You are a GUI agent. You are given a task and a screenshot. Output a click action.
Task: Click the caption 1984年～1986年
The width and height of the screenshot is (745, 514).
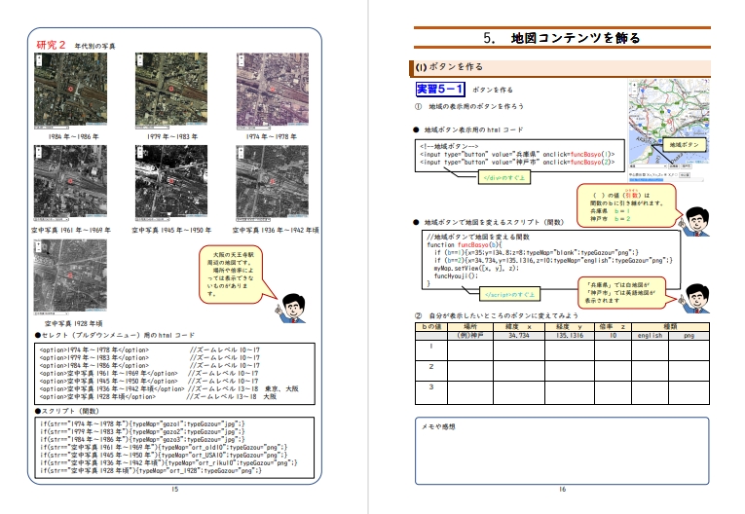click(x=74, y=137)
